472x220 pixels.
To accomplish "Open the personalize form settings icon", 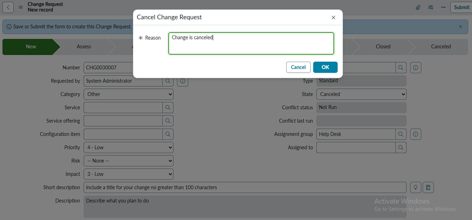I will 430,7.
